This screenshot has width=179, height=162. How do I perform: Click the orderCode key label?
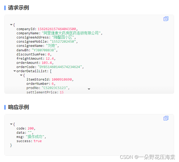point(26,67)
